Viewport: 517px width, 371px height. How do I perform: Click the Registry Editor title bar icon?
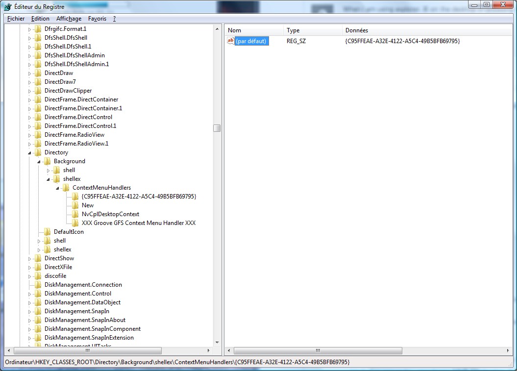point(8,6)
